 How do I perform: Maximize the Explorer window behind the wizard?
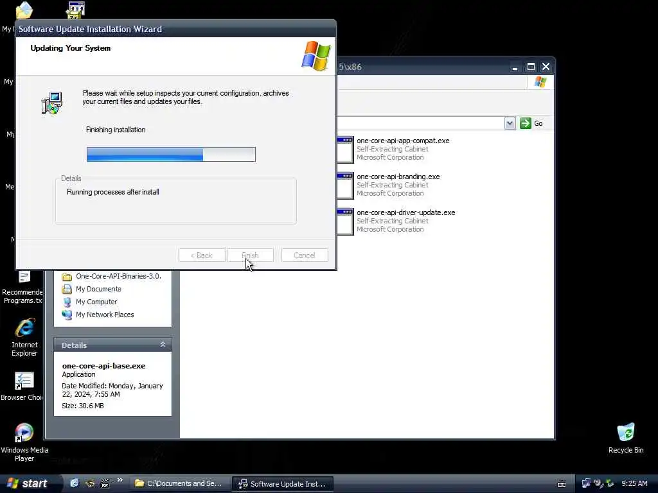tap(531, 67)
